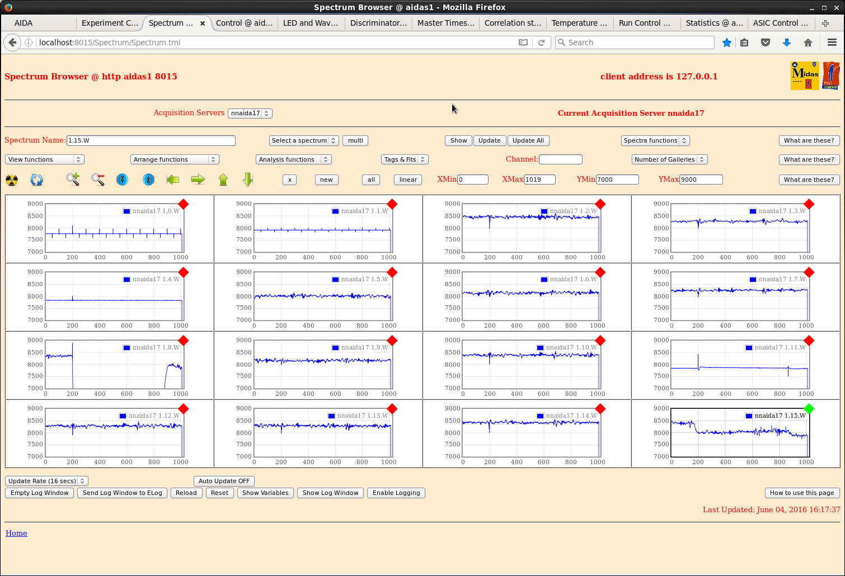Open Firefox bookmarks list icon
Viewport: 845px width, 576px height.
pos(744,43)
